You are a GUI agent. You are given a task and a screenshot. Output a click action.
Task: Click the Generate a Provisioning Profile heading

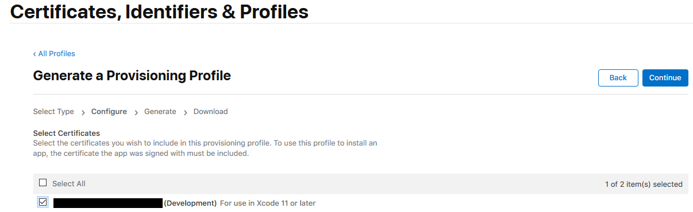(132, 76)
